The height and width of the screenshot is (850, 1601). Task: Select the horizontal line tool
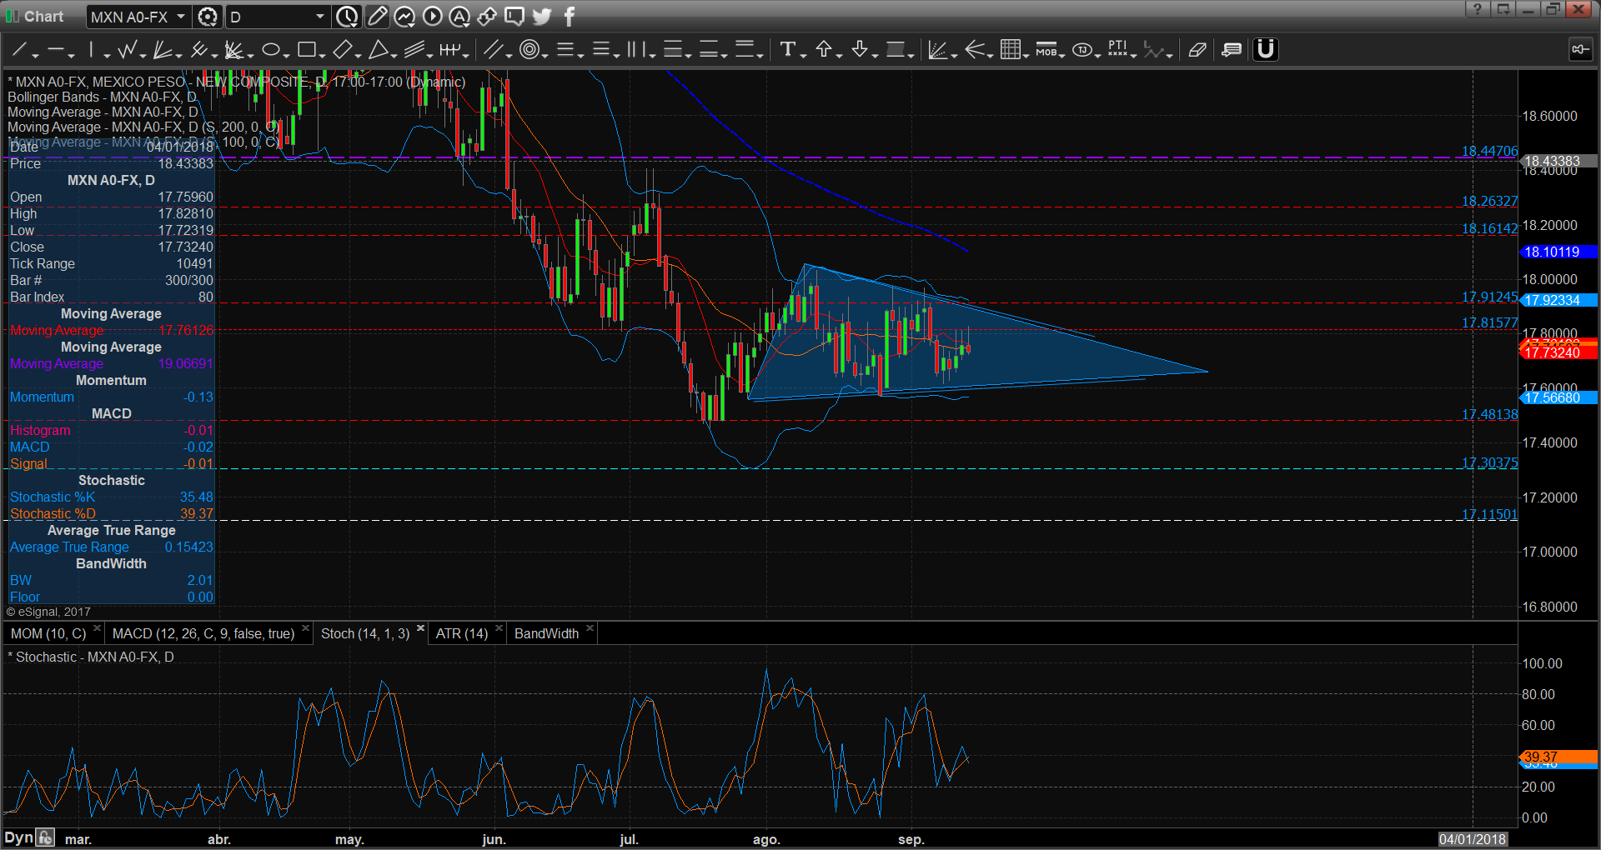pos(56,50)
